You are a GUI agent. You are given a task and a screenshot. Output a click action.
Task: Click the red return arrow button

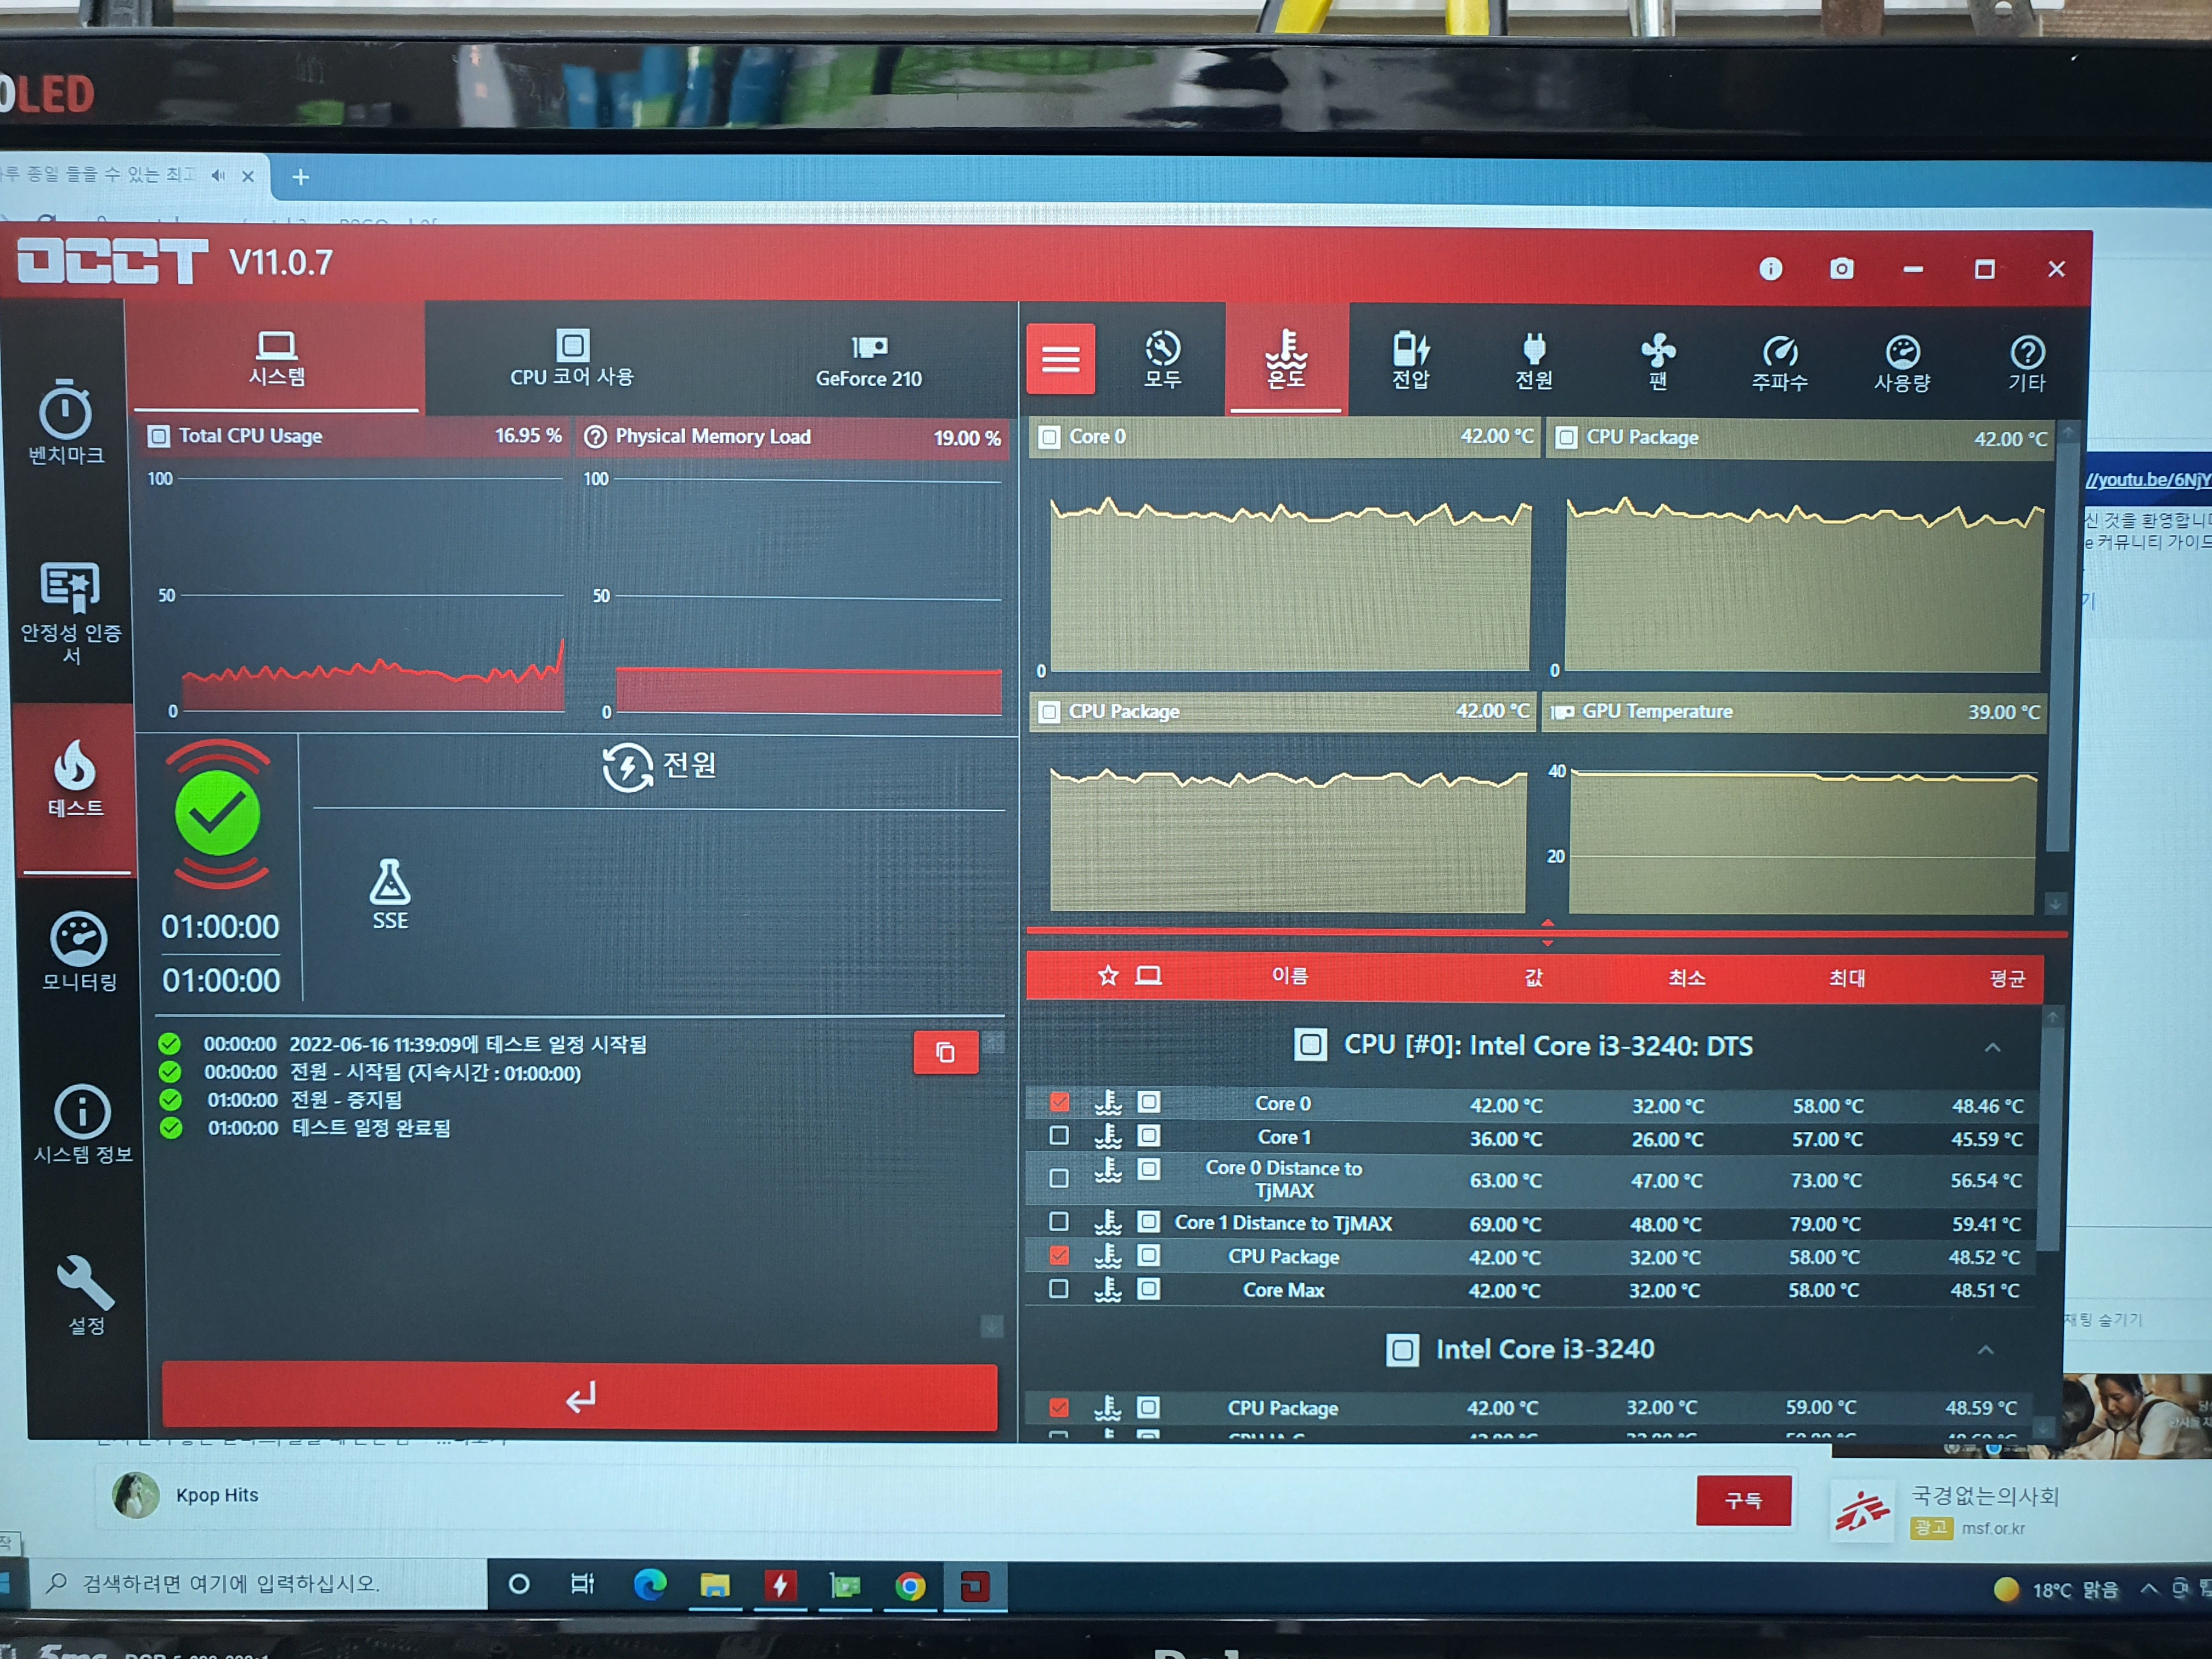click(580, 1396)
